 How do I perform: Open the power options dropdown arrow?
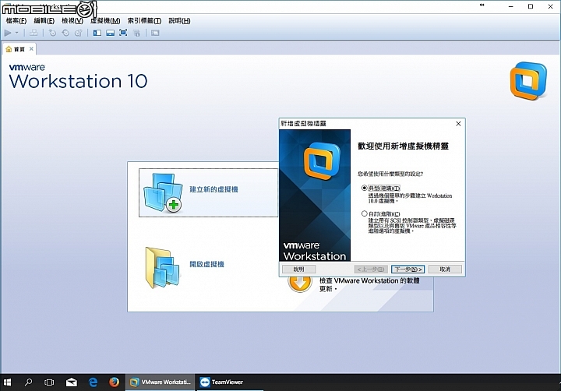(16, 33)
